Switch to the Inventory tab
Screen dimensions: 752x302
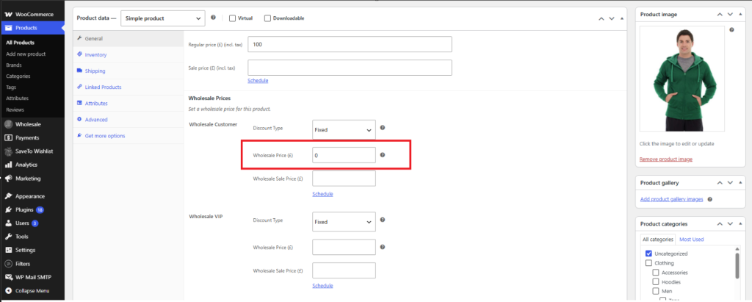click(x=95, y=54)
